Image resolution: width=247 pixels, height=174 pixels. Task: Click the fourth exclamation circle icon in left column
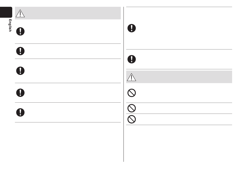[20, 93]
